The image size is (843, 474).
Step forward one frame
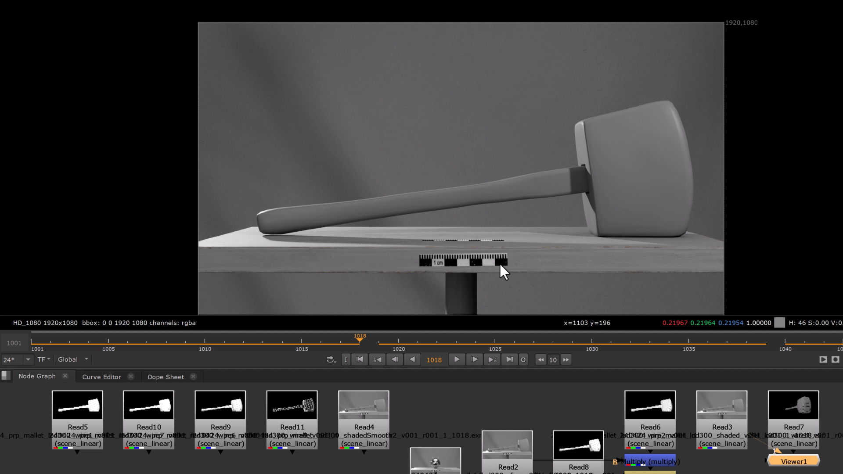[474, 359]
